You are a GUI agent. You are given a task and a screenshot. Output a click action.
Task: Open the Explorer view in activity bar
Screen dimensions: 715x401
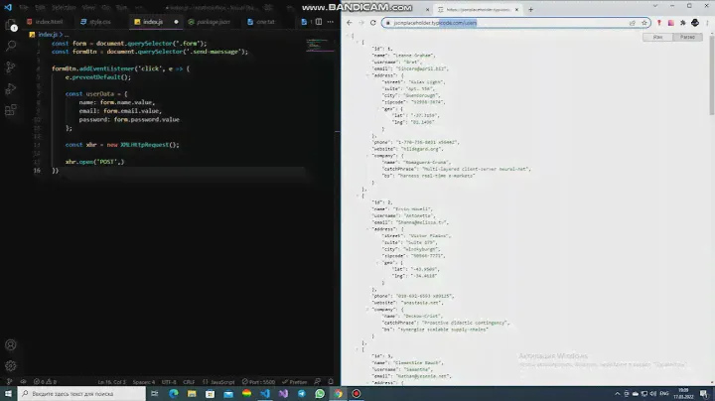click(x=11, y=25)
